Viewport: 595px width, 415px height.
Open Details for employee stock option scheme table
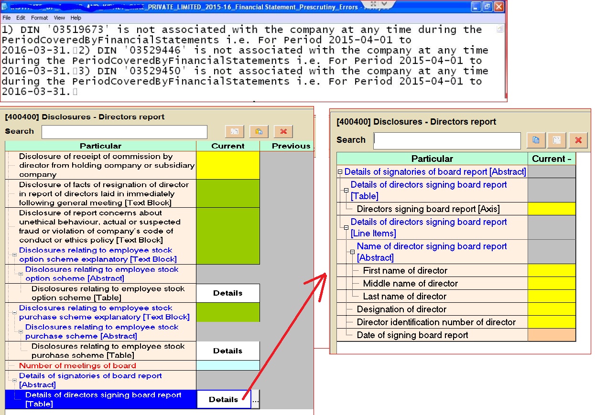point(228,293)
